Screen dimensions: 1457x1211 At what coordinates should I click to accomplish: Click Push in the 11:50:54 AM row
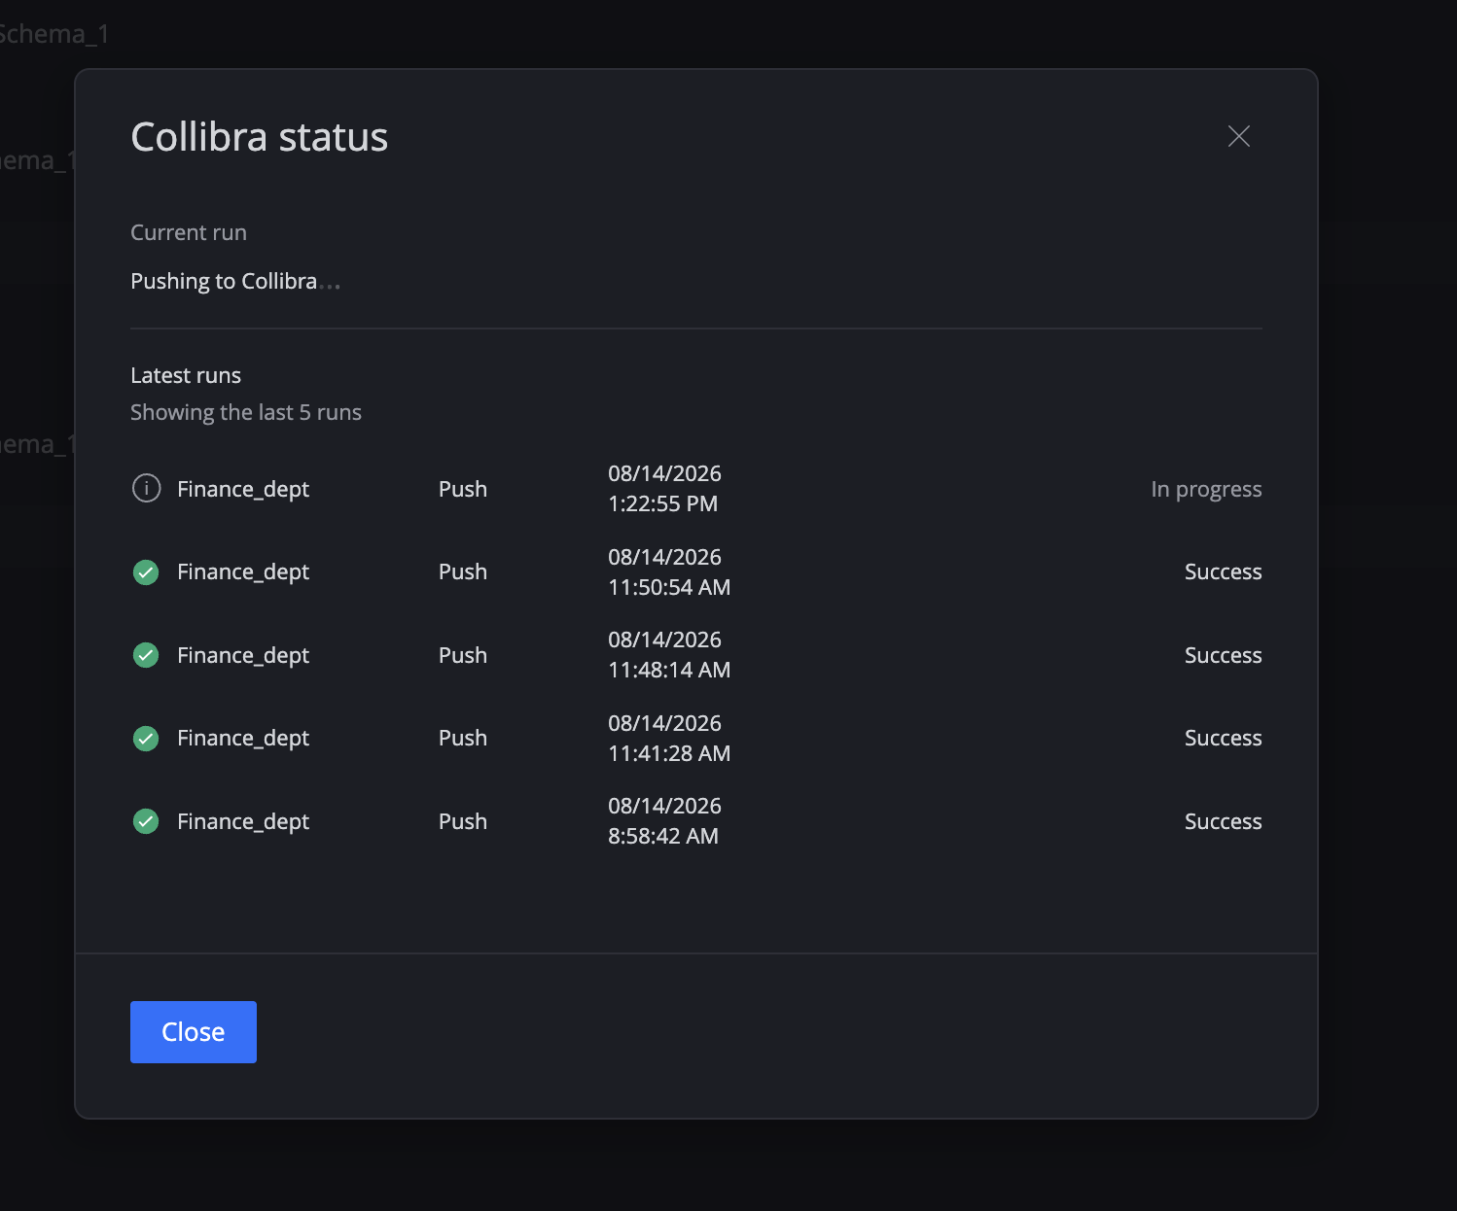click(x=463, y=571)
